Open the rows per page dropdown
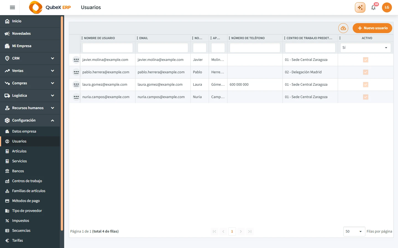The image size is (398, 248). 354,231
